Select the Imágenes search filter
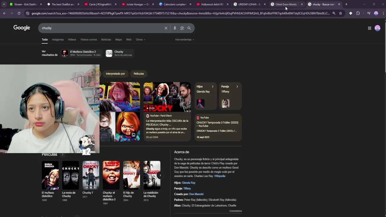This screenshot has width=386, height=217. click(x=58, y=39)
